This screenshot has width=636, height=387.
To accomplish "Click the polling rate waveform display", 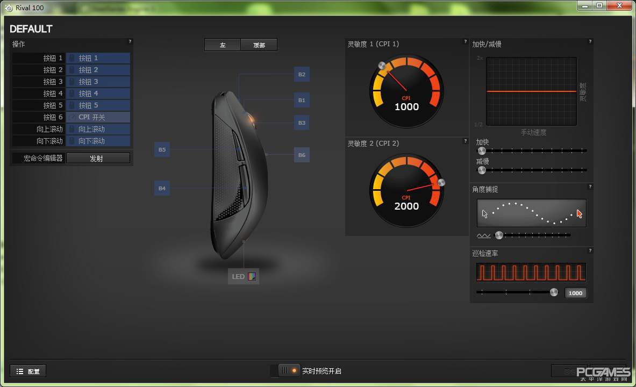I will tap(531, 272).
